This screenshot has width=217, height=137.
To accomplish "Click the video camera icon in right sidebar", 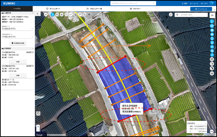I will 212,34.
